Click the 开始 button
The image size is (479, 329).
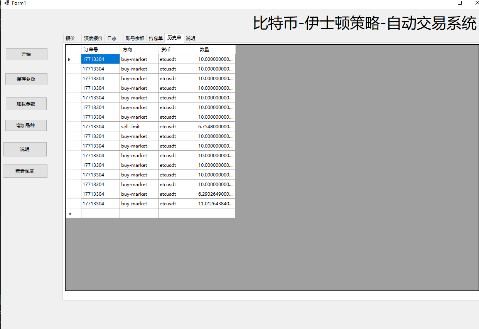[x=26, y=54]
